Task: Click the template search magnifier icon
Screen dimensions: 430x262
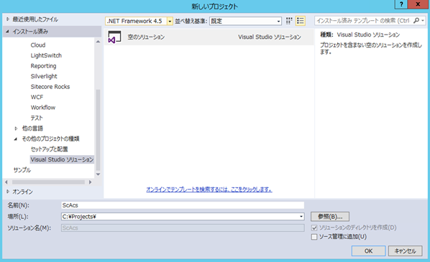Action: (x=416, y=21)
